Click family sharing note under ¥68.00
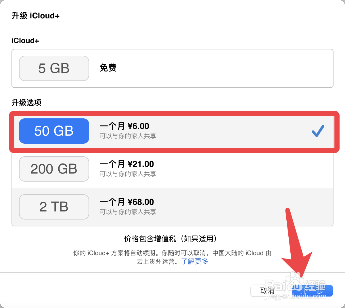Screen dimensions: 345x308 (x=128, y=212)
